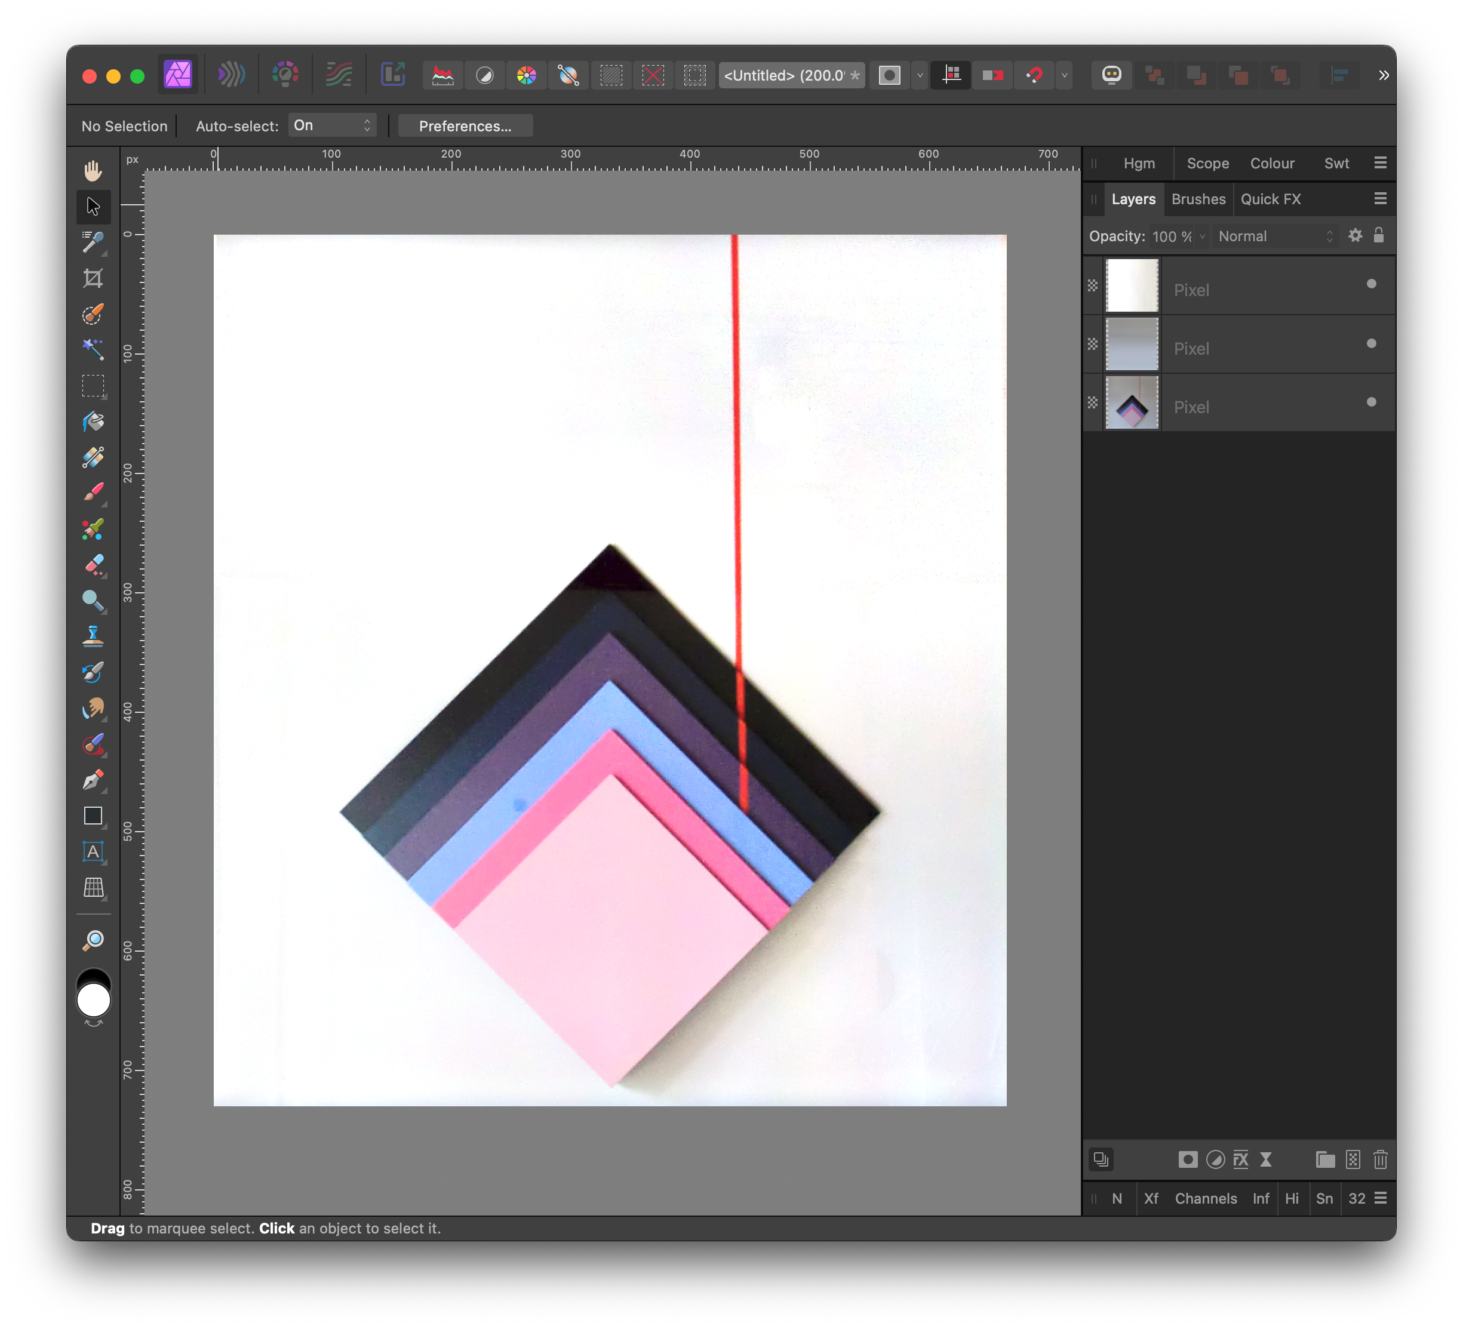Toggle Snapping magnet icon

1035,75
